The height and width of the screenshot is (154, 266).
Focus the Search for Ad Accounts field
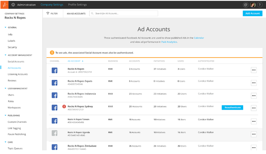(x=124, y=13)
